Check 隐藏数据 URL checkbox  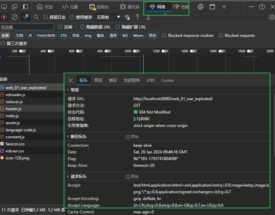(82, 27)
